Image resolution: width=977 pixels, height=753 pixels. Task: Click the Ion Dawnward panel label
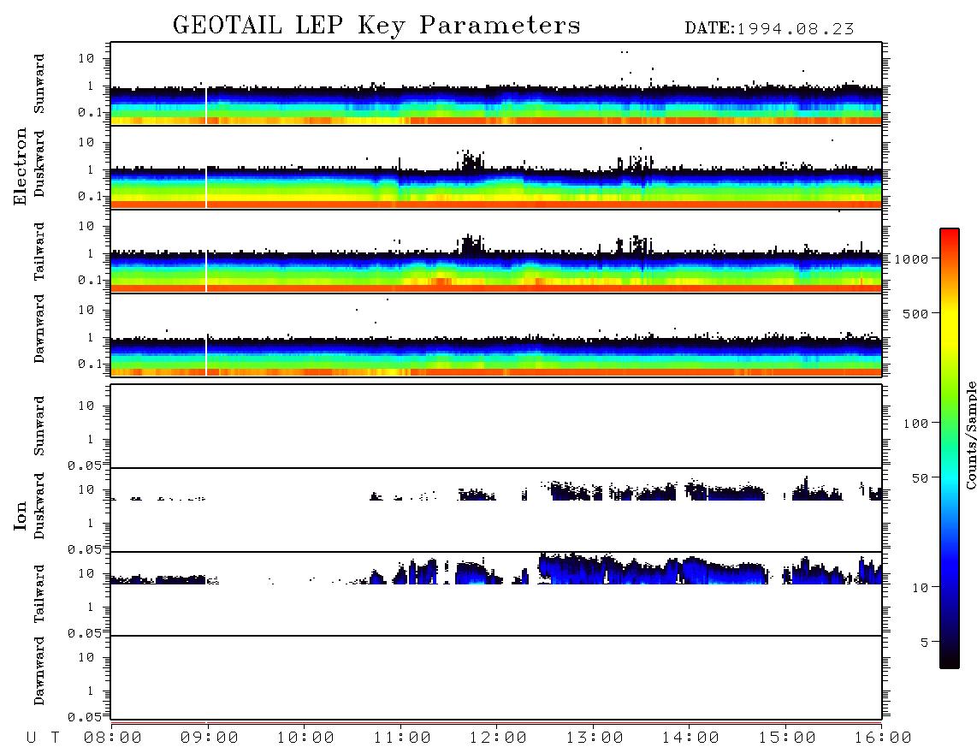[x=38, y=671]
